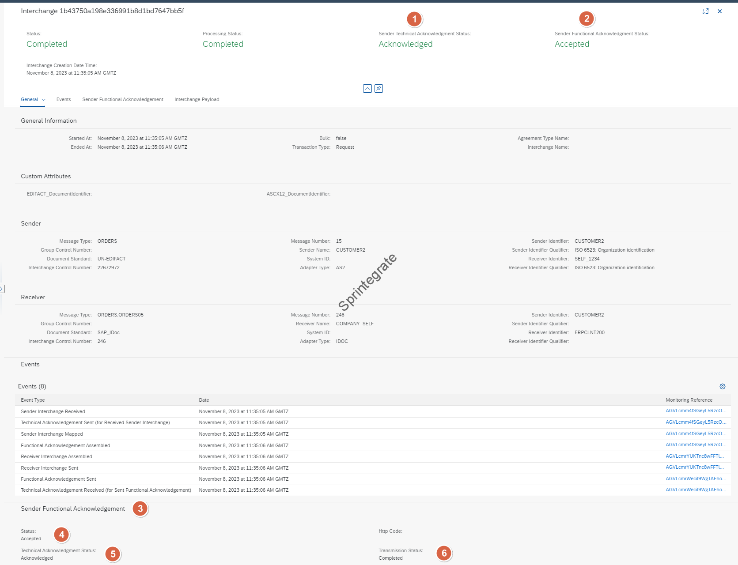This screenshot has height=565, width=738.
Task: Click receiver identifier 'SELF_1234' value
Action: 587,259
